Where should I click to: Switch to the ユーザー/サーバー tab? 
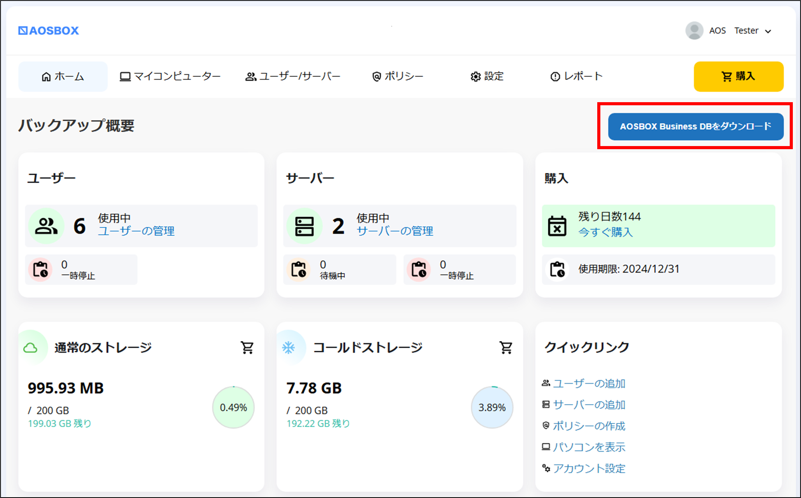click(293, 77)
